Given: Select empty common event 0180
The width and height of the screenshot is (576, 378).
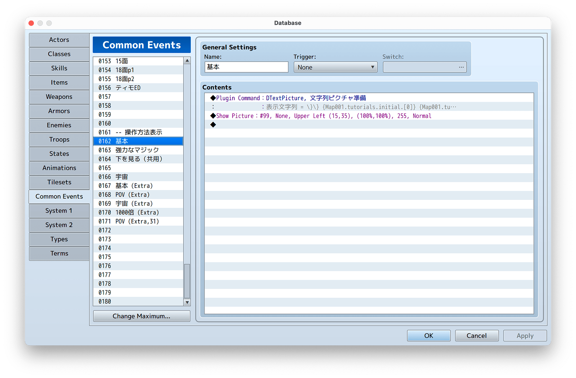Looking at the screenshot, I should (x=138, y=301).
